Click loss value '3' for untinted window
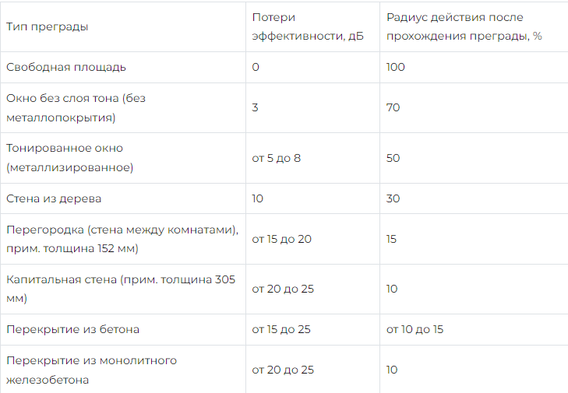Viewport: 568px width, 393px height. point(255,107)
